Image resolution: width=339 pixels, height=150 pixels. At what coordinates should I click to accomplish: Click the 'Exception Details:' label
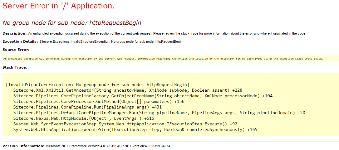coord(20,42)
